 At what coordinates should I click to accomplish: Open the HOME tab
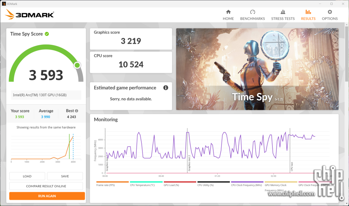228,15
